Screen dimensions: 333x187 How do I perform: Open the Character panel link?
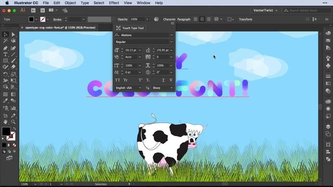[x=169, y=19]
